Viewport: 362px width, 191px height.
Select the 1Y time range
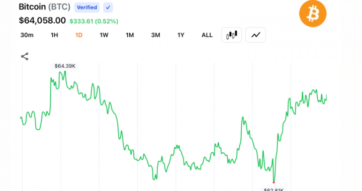point(181,35)
